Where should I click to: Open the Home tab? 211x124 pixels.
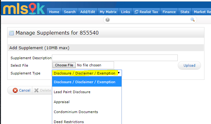(54, 12)
